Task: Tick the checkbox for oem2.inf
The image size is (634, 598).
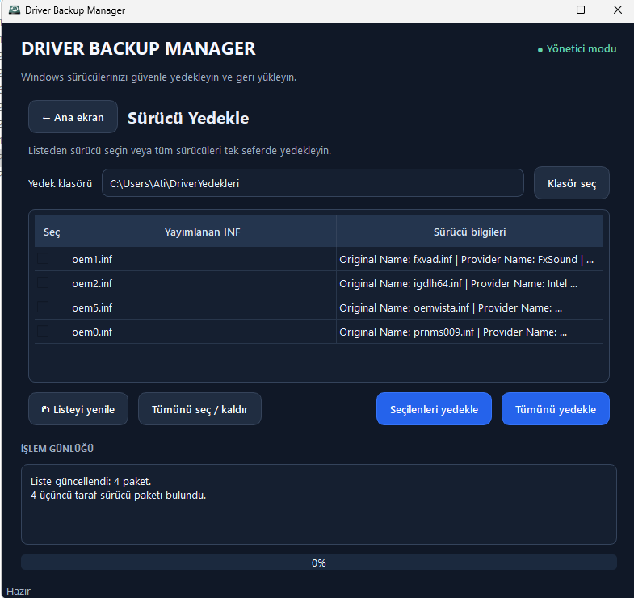Action: click(x=43, y=282)
